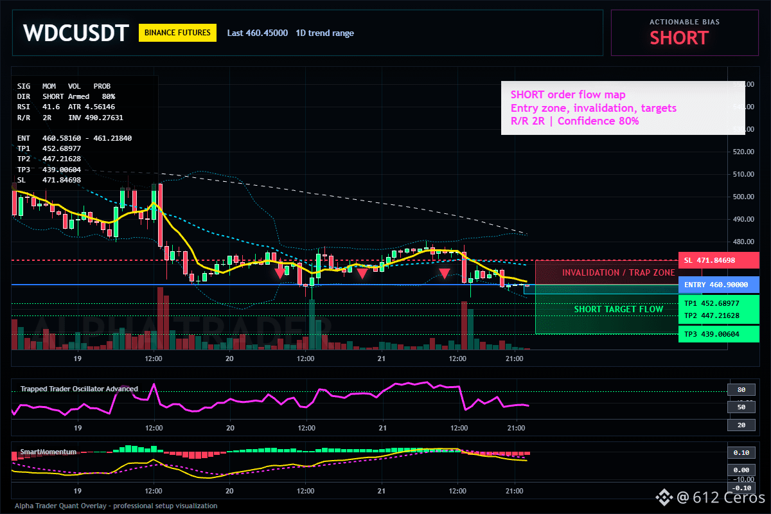Click the 21:00 label on main chart axis
This screenshot has width=771, height=514.
point(516,359)
